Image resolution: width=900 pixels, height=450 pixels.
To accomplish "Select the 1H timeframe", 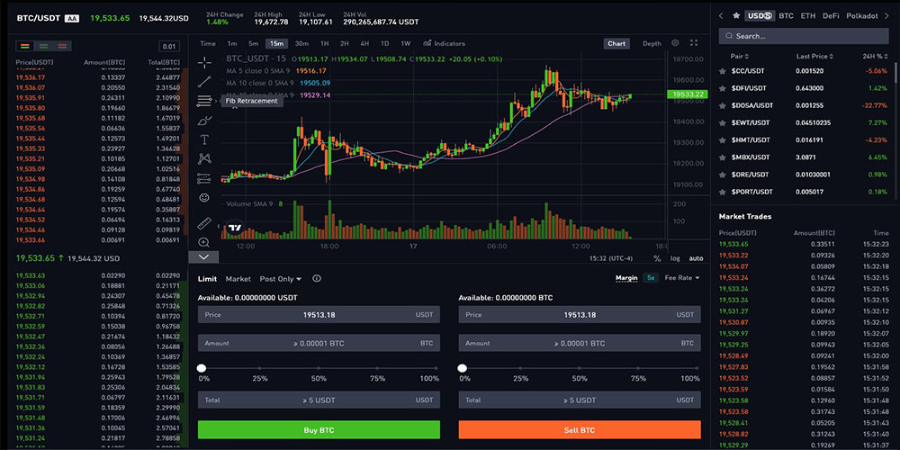I will [324, 43].
